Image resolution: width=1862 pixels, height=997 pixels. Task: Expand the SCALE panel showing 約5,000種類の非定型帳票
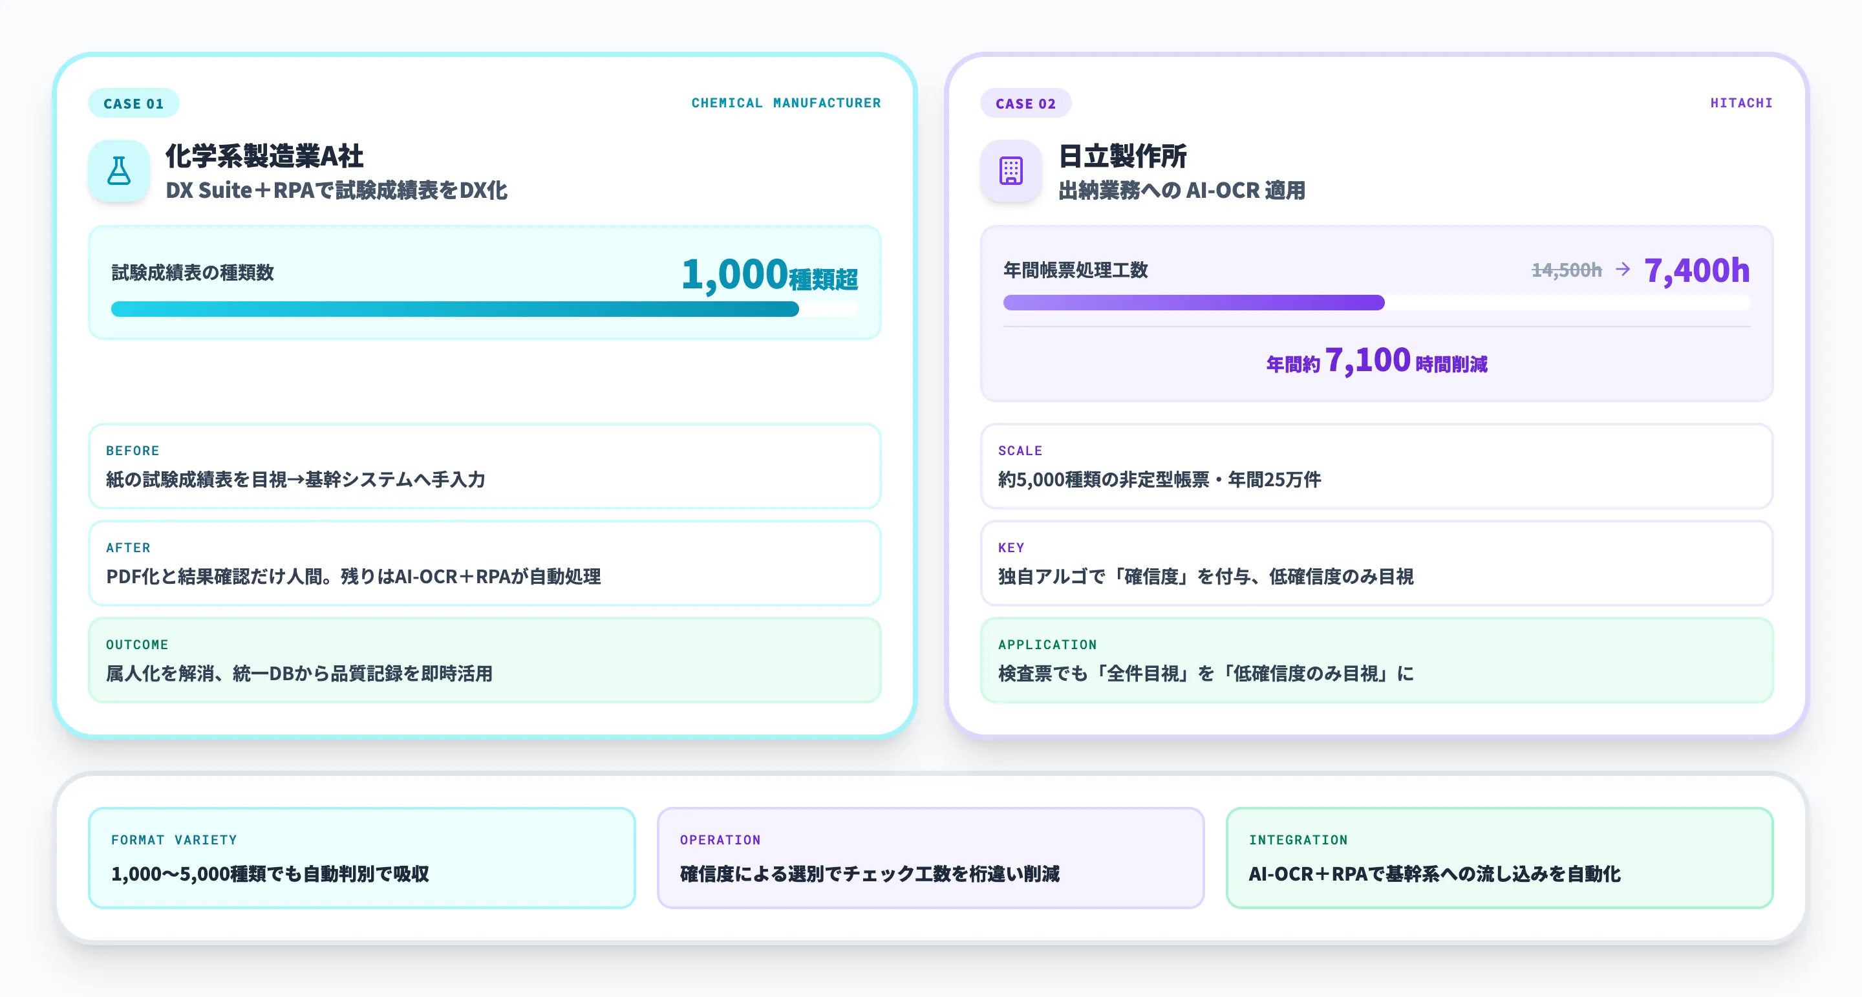click(x=1377, y=467)
